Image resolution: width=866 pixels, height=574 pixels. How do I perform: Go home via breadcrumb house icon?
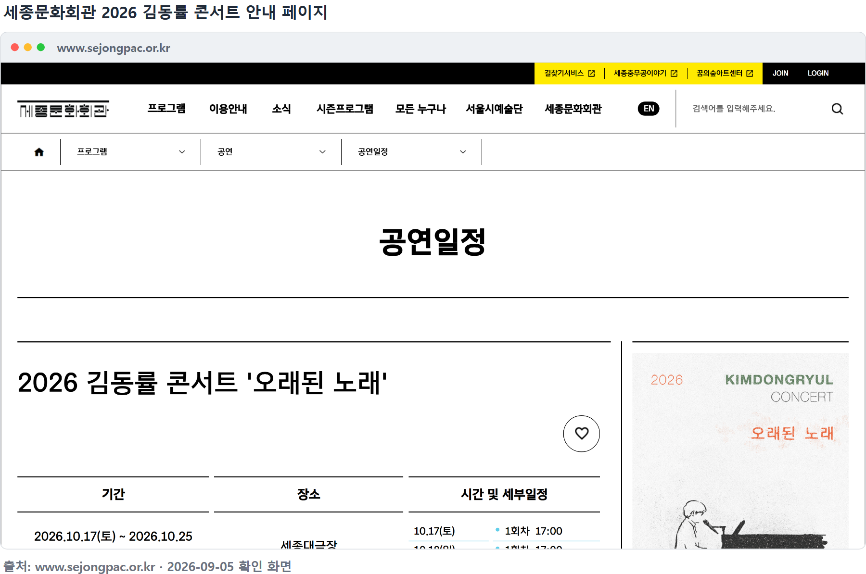tap(39, 152)
